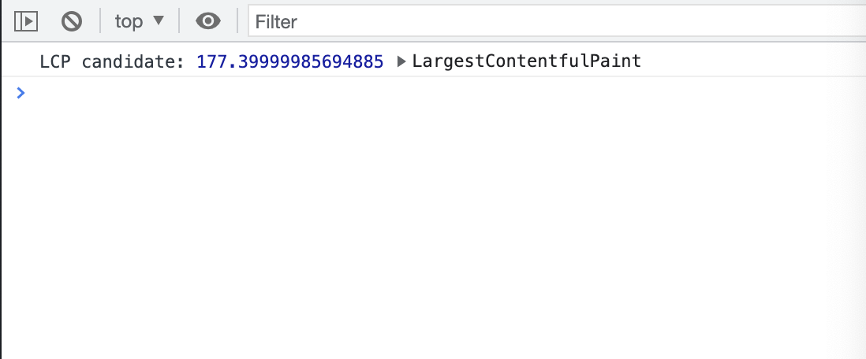Click the 'Filter' placeholder text
Image resolution: width=866 pixels, height=359 pixels.
point(276,22)
